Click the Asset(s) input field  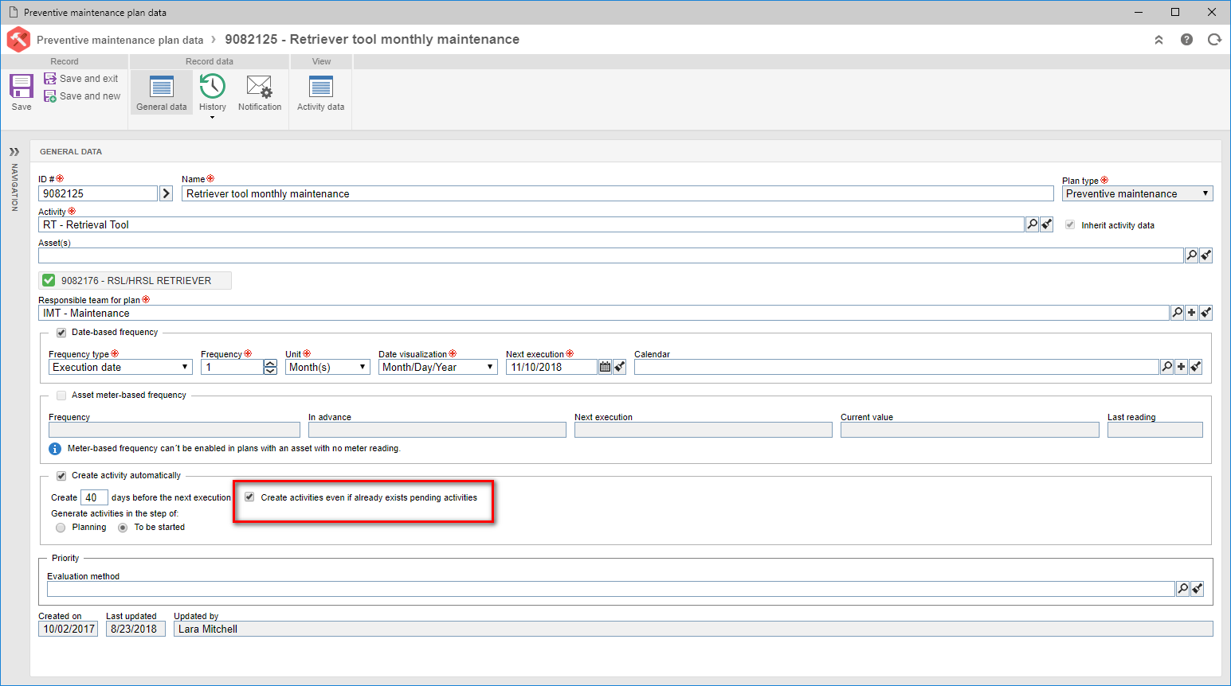611,255
